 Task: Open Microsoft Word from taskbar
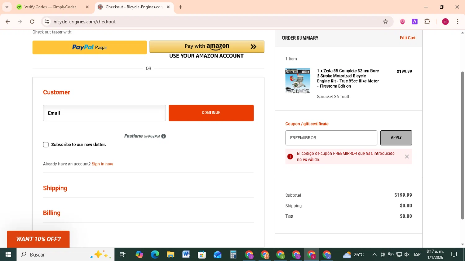click(186, 254)
